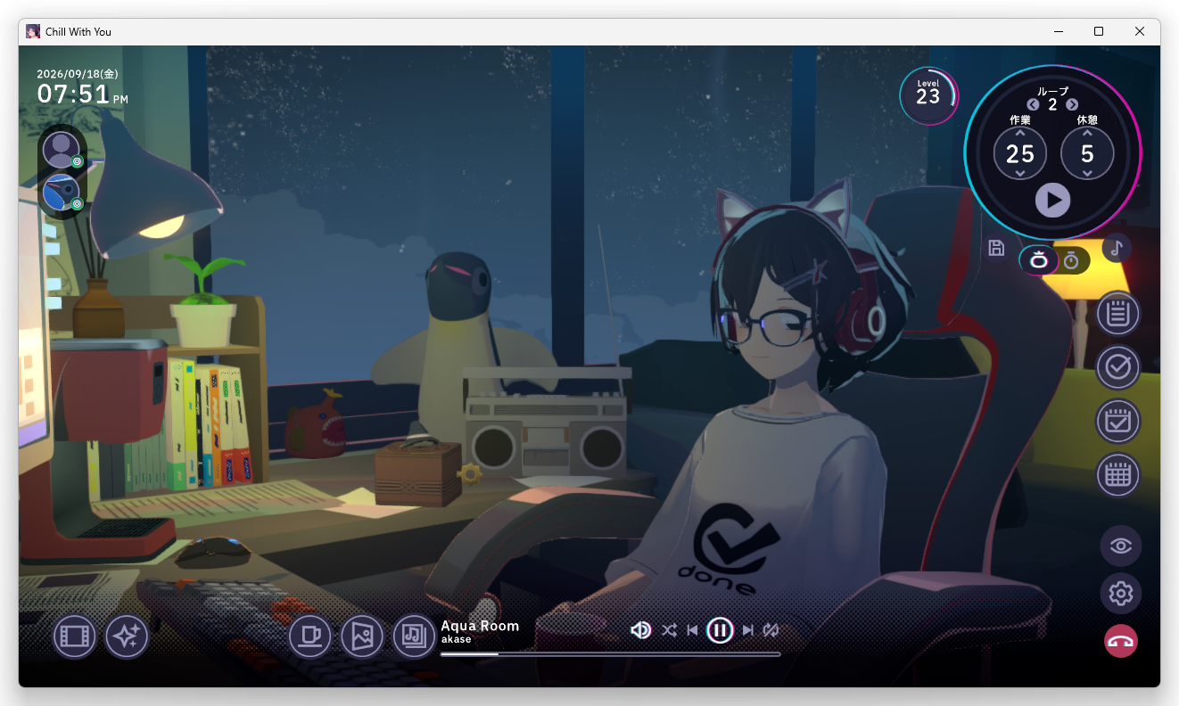Open the settings gear
Screen dimensions: 1179x706
[x=1121, y=593]
